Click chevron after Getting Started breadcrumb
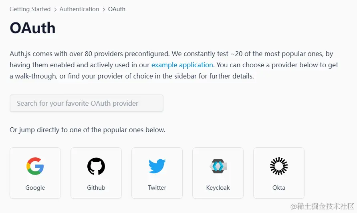This screenshot has height=213, width=357. coord(55,9)
